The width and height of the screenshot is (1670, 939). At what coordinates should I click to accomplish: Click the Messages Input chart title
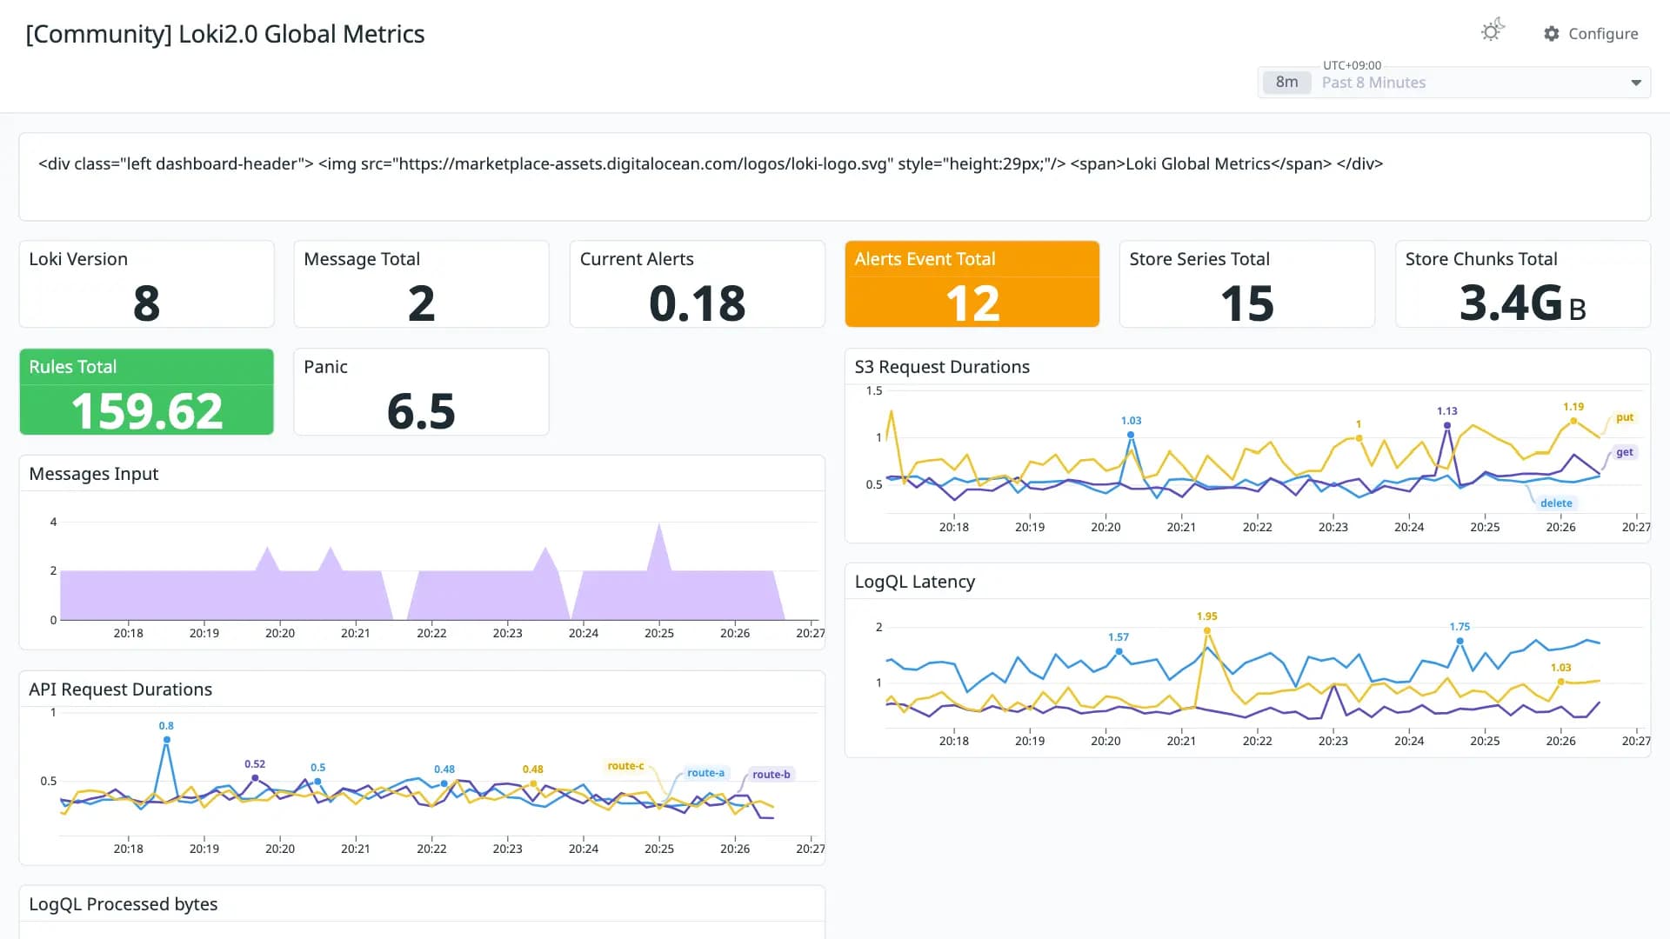tap(94, 474)
